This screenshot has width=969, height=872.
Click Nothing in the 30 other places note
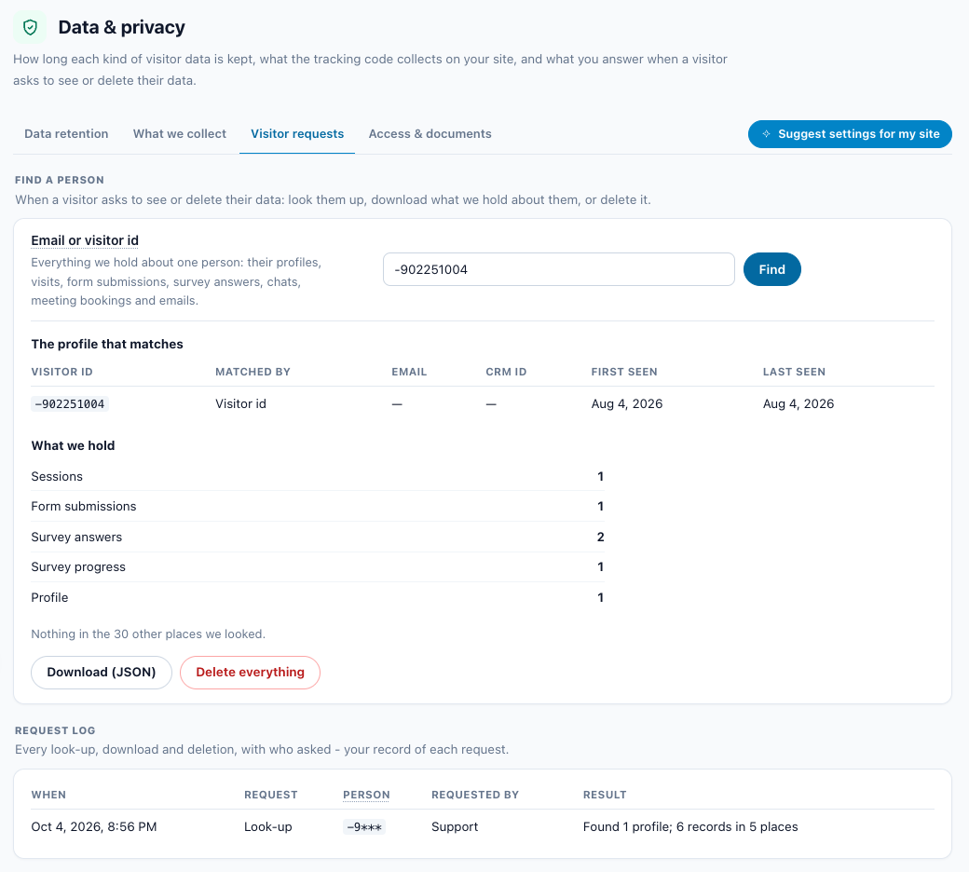(148, 634)
